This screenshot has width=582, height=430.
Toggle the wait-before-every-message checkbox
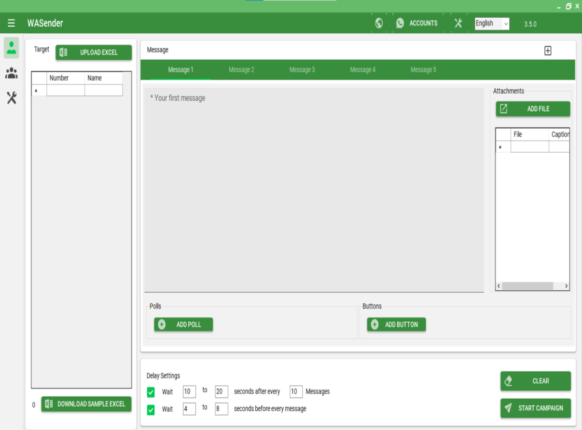151,409
